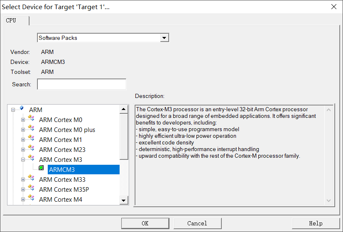Viewport: 343px width, 232px height.
Task: Click the ARM Cortex M0 family icon
Action: (31, 118)
